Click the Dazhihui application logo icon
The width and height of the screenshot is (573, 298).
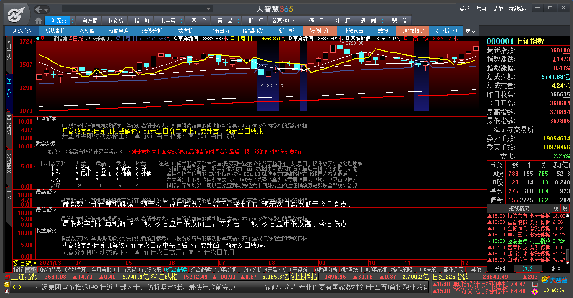pos(16,14)
